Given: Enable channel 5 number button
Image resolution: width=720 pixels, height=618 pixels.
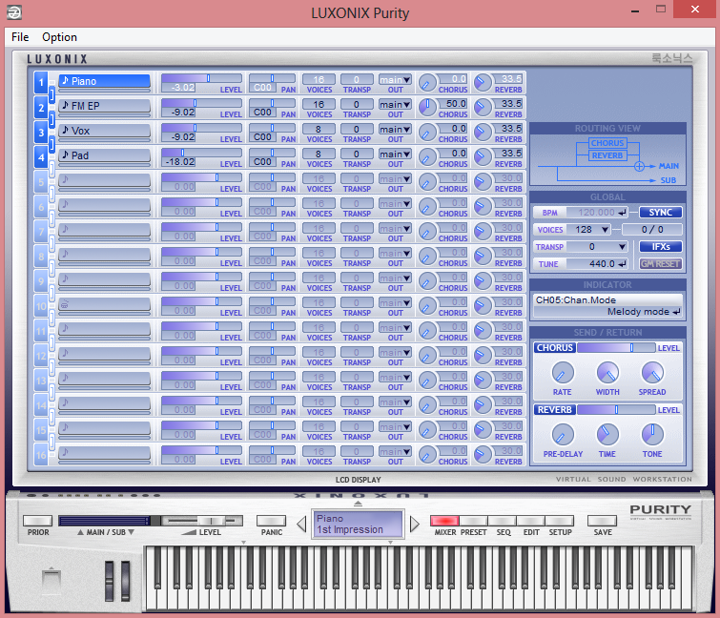Looking at the screenshot, I should click(41, 182).
